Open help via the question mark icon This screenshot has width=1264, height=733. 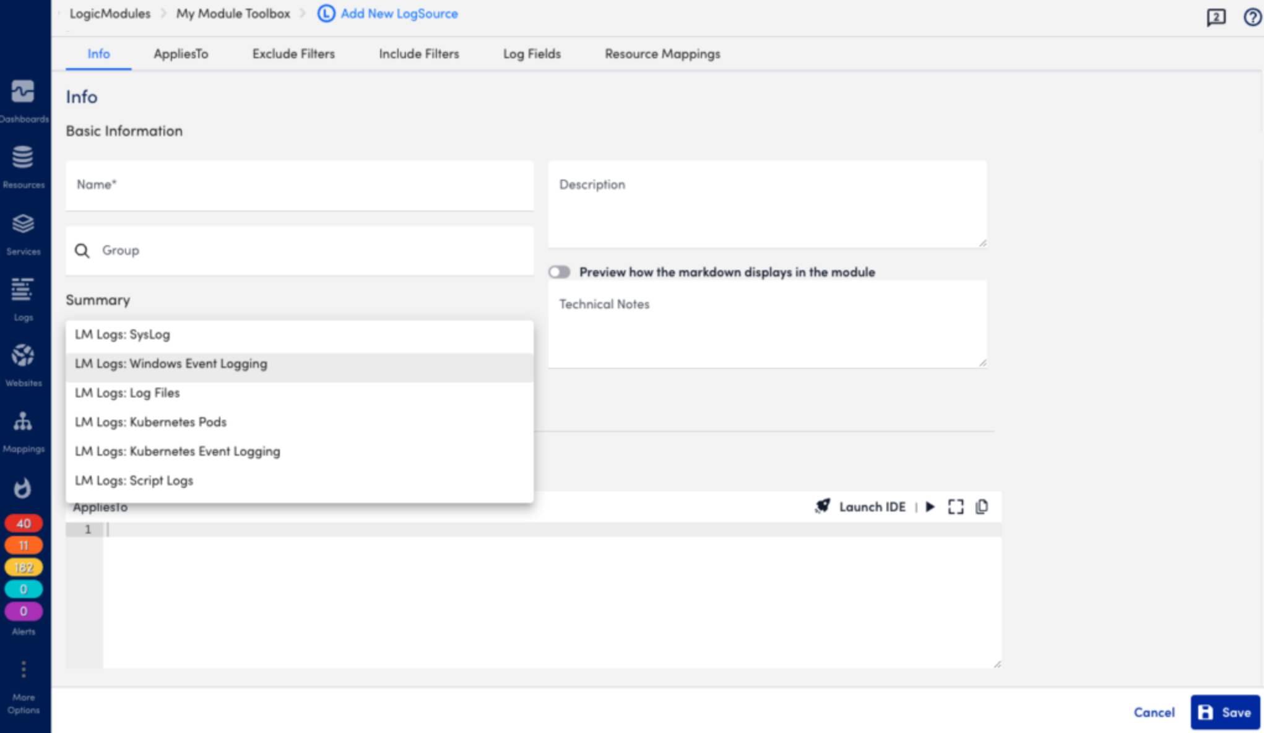1252,17
